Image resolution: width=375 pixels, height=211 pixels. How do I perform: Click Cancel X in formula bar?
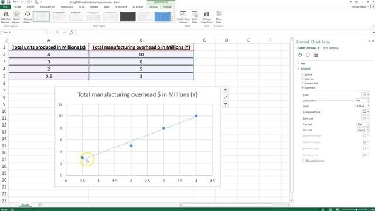point(57,32)
